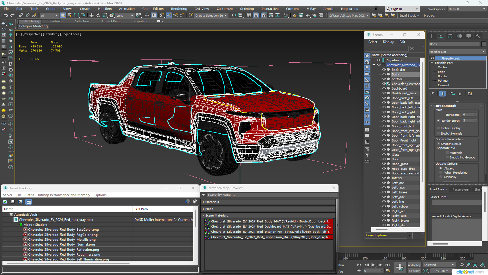Select Manually update option
Viewport: 488px width, 275px height.
point(441,177)
